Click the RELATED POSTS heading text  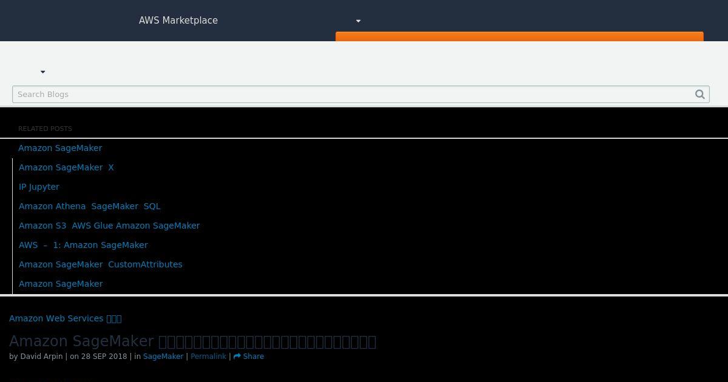[x=45, y=129]
